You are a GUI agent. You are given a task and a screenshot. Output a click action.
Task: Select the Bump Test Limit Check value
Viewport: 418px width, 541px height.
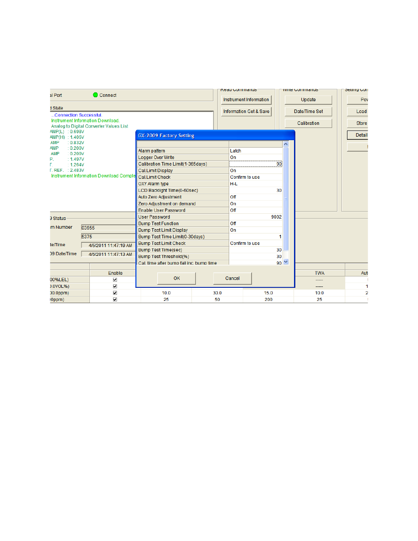pyautogui.click(x=256, y=243)
